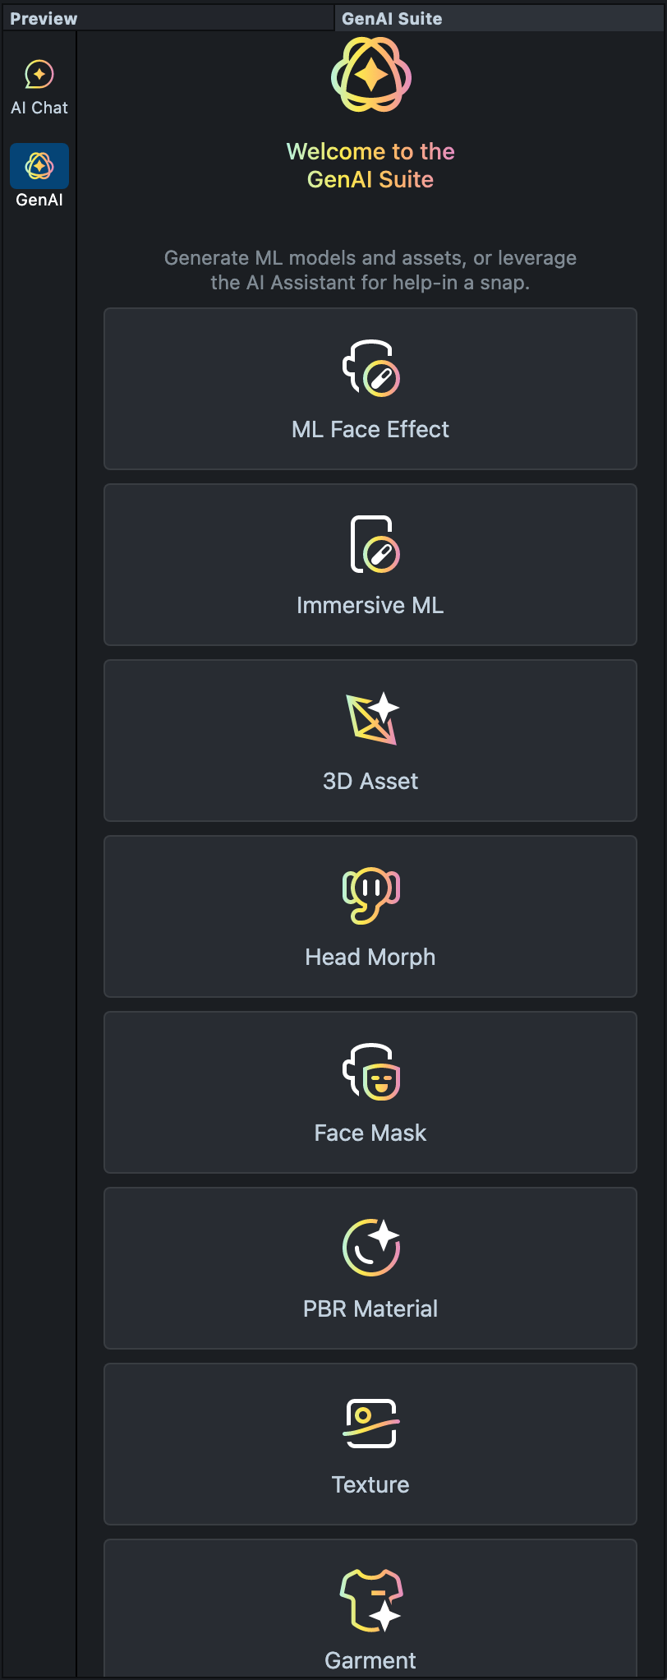The image size is (667, 1680).
Task: Select the GenAI sidebar icon
Action: [x=39, y=166]
